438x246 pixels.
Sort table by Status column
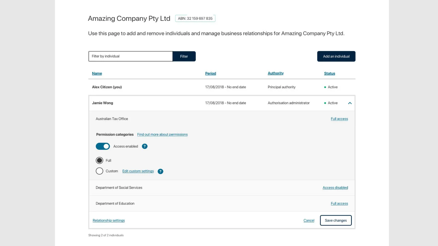[330, 73]
